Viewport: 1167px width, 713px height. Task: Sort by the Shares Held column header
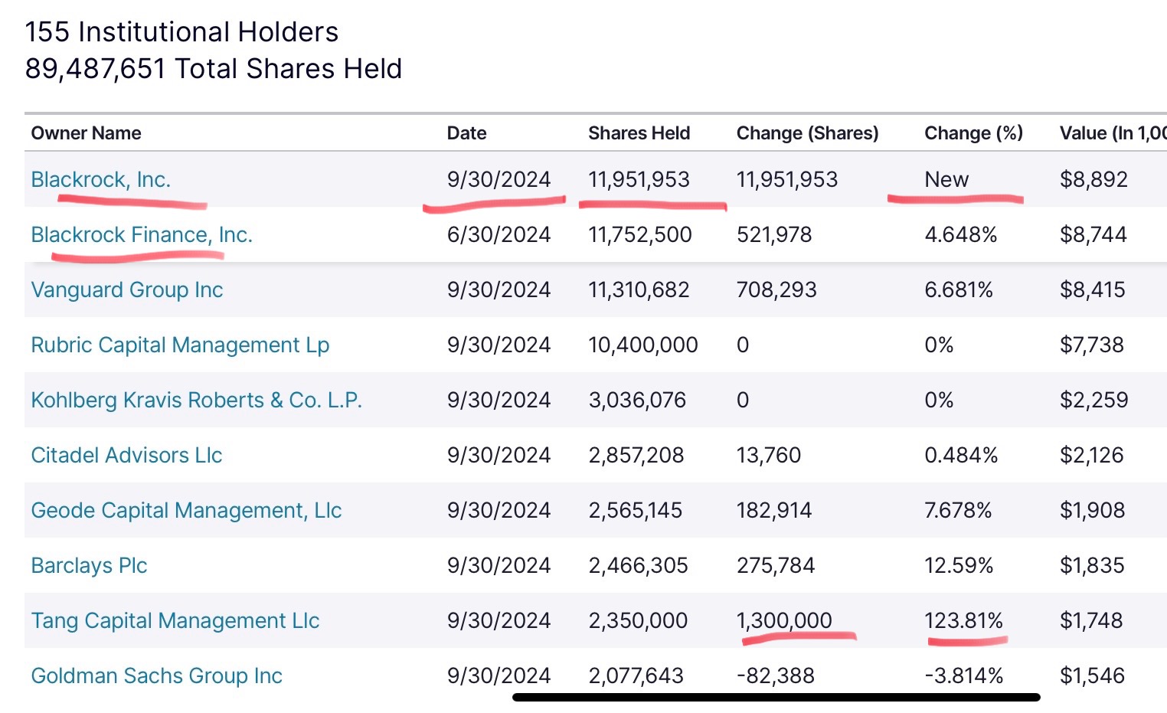tap(639, 133)
